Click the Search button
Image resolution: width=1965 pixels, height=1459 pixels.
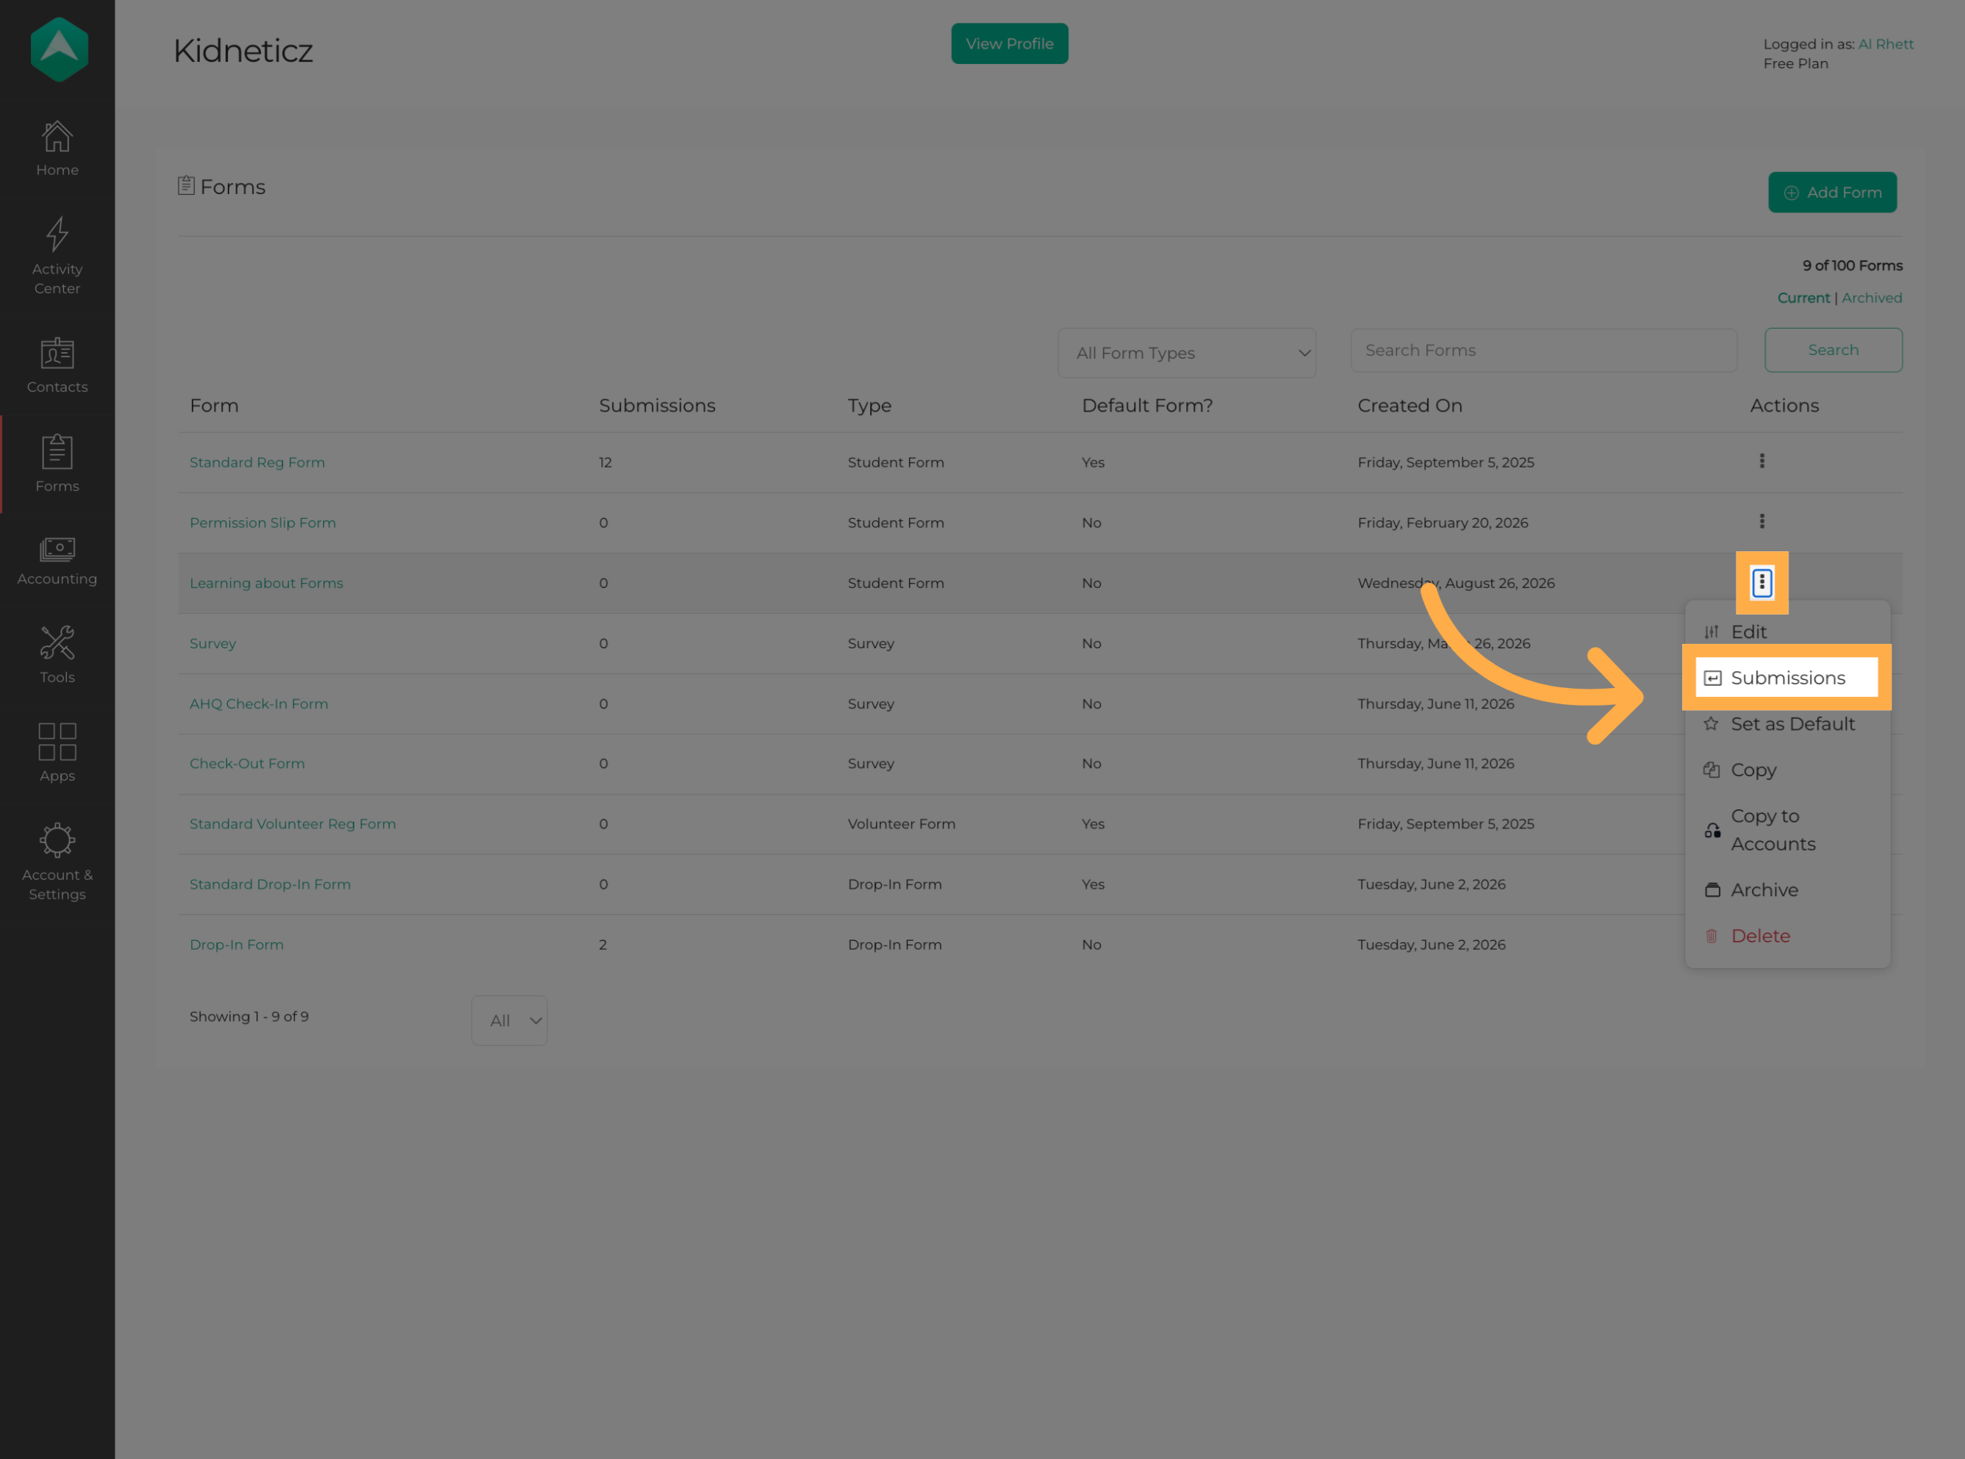point(1833,351)
